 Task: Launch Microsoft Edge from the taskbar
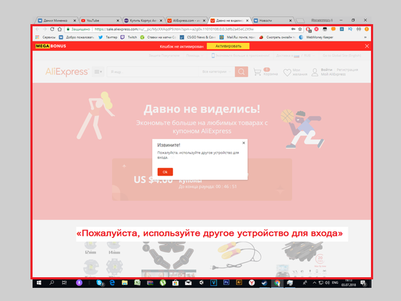tap(112, 283)
